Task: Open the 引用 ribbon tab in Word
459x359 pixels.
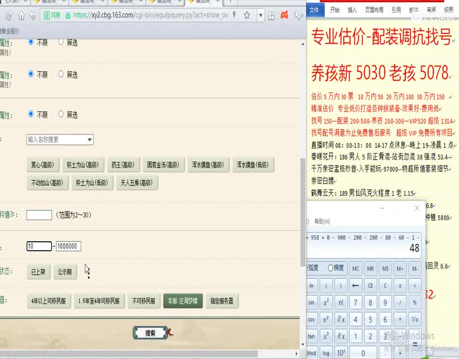Action: click(x=396, y=10)
